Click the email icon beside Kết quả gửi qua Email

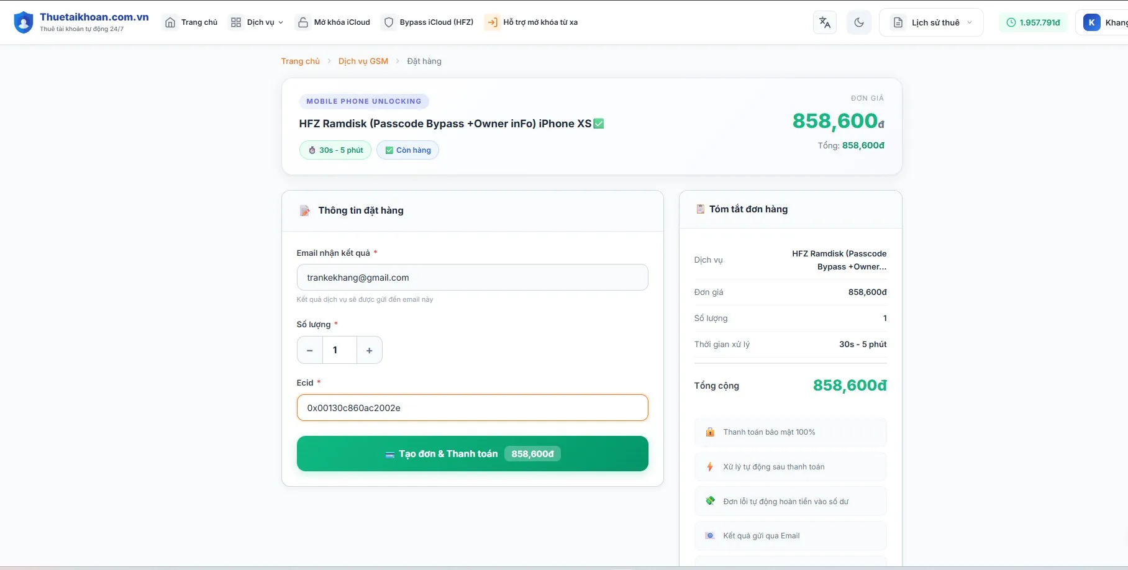click(x=710, y=536)
